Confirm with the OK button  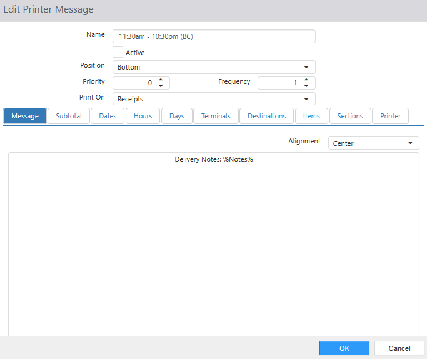click(344, 348)
